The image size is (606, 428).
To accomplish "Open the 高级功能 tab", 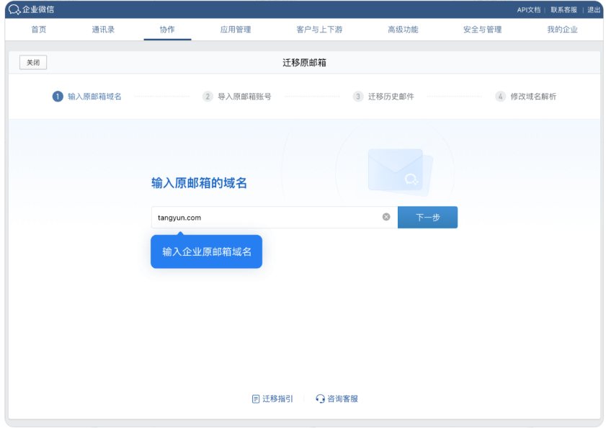I will pos(404,30).
